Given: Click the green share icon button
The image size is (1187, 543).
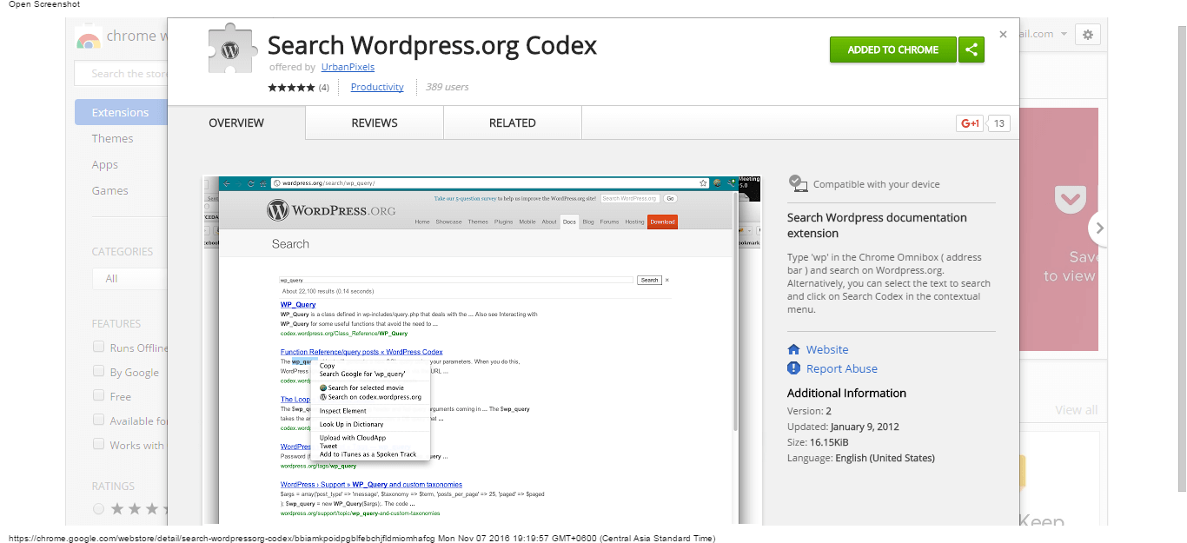Looking at the screenshot, I should (x=971, y=50).
